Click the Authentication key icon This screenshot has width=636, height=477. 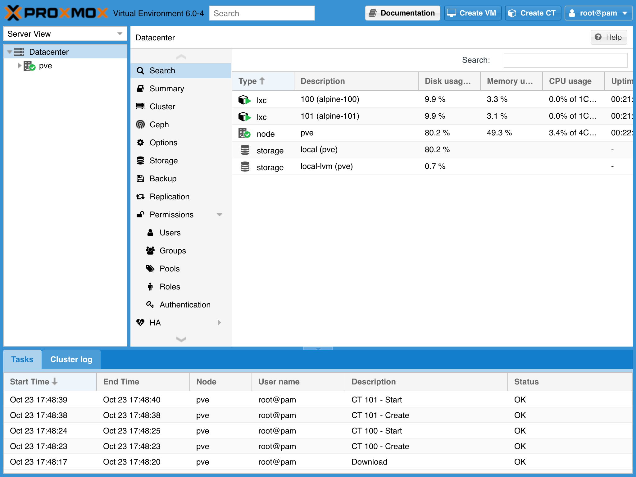pyautogui.click(x=150, y=305)
